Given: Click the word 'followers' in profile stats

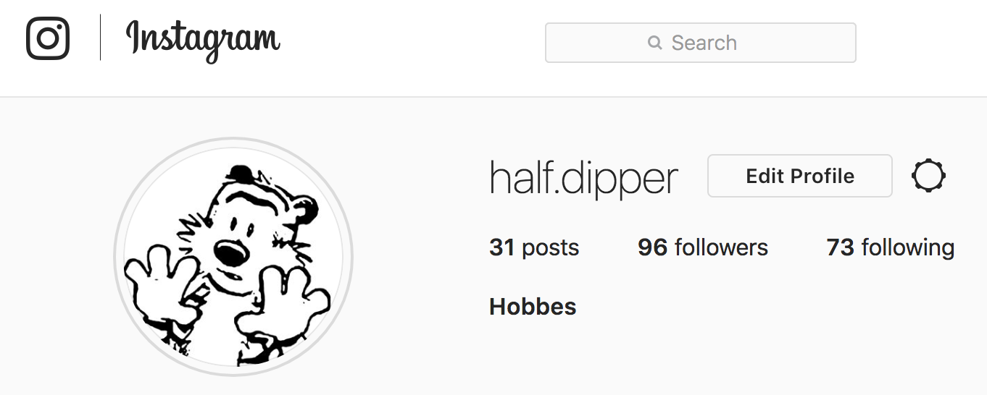Looking at the screenshot, I should click(x=721, y=247).
